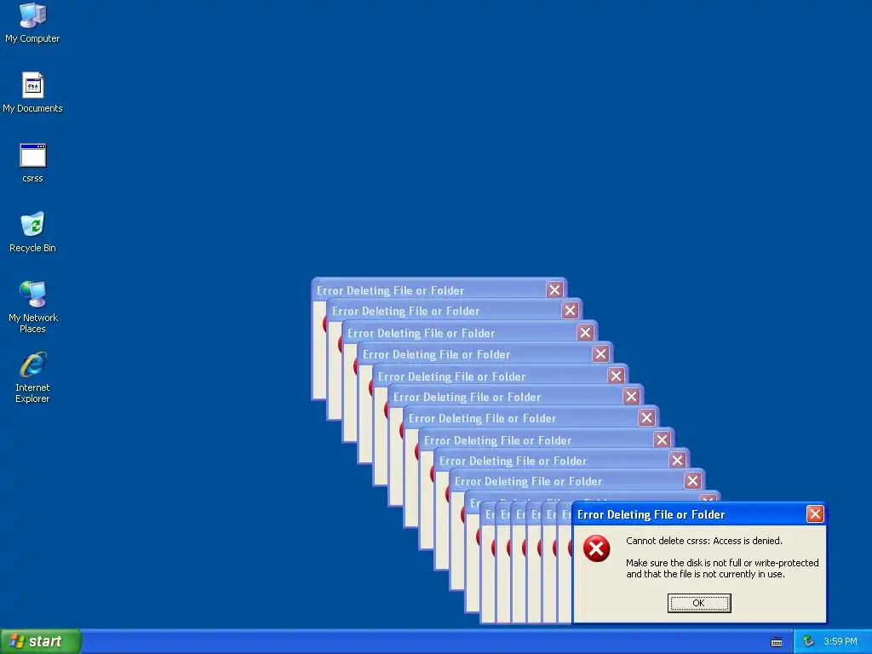The image size is (872, 654).
Task: Click 'Cannot delete csrss: Access is denied.' text
Action: (704, 541)
